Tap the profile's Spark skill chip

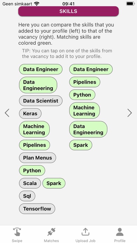(x=54, y=183)
